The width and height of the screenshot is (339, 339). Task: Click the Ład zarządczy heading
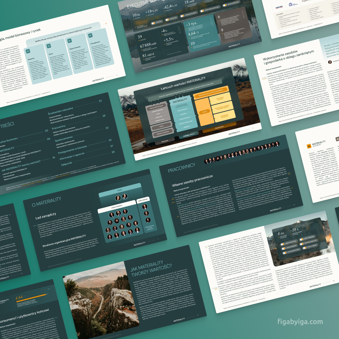click(46, 216)
